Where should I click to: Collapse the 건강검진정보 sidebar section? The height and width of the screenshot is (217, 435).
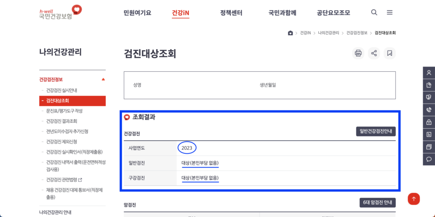coord(103,79)
